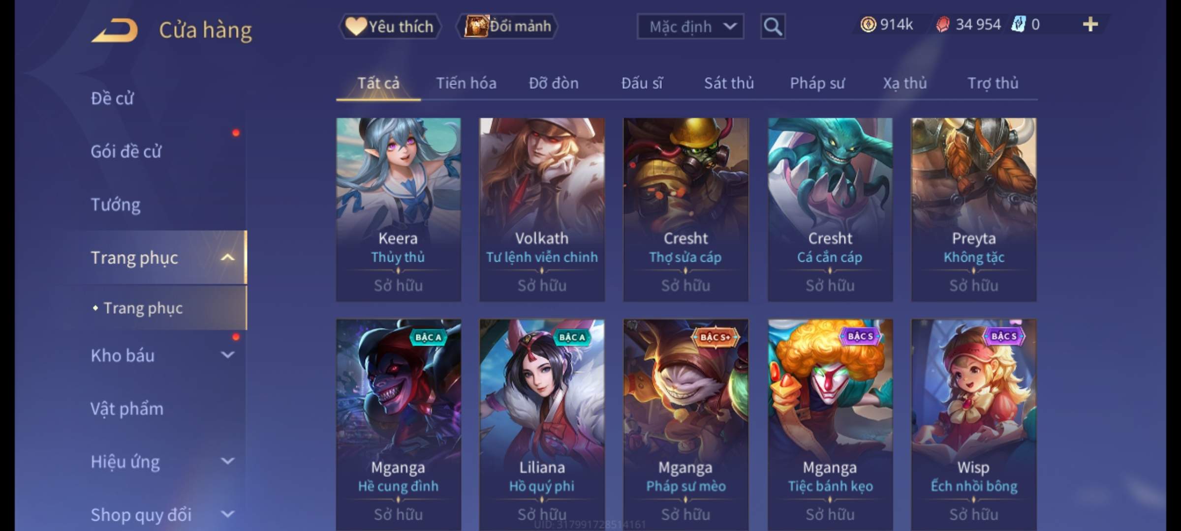The height and width of the screenshot is (531, 1181).
Task: Open the Mặc định sort dropdown
Action: 690,27
